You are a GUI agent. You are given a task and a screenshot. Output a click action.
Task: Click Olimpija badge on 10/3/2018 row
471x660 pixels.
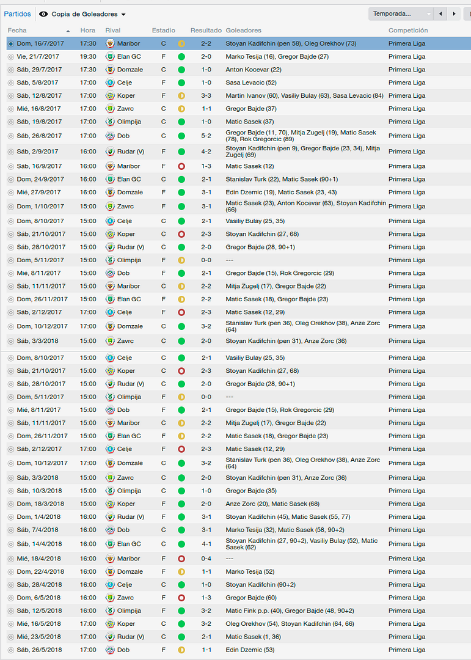point(110,491)
